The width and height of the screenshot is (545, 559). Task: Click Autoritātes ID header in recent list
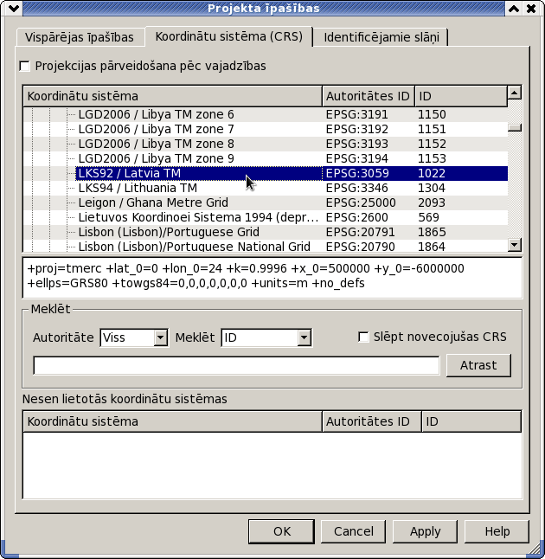coord(372,421)
